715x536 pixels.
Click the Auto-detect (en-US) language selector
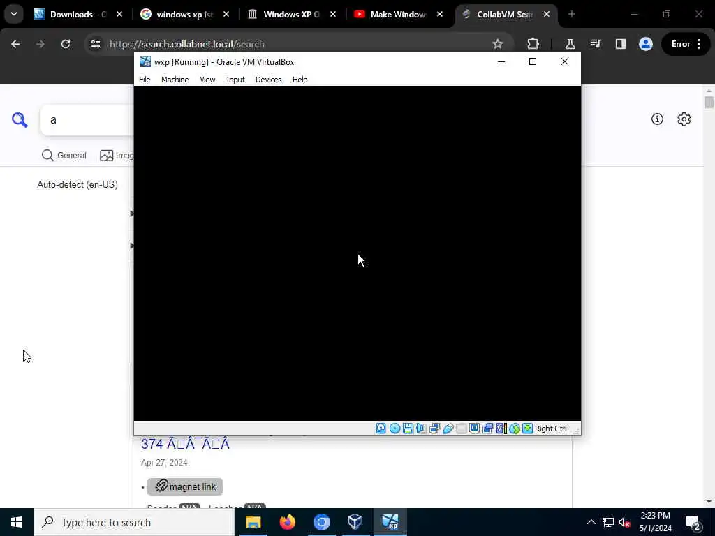pos(78,184)
